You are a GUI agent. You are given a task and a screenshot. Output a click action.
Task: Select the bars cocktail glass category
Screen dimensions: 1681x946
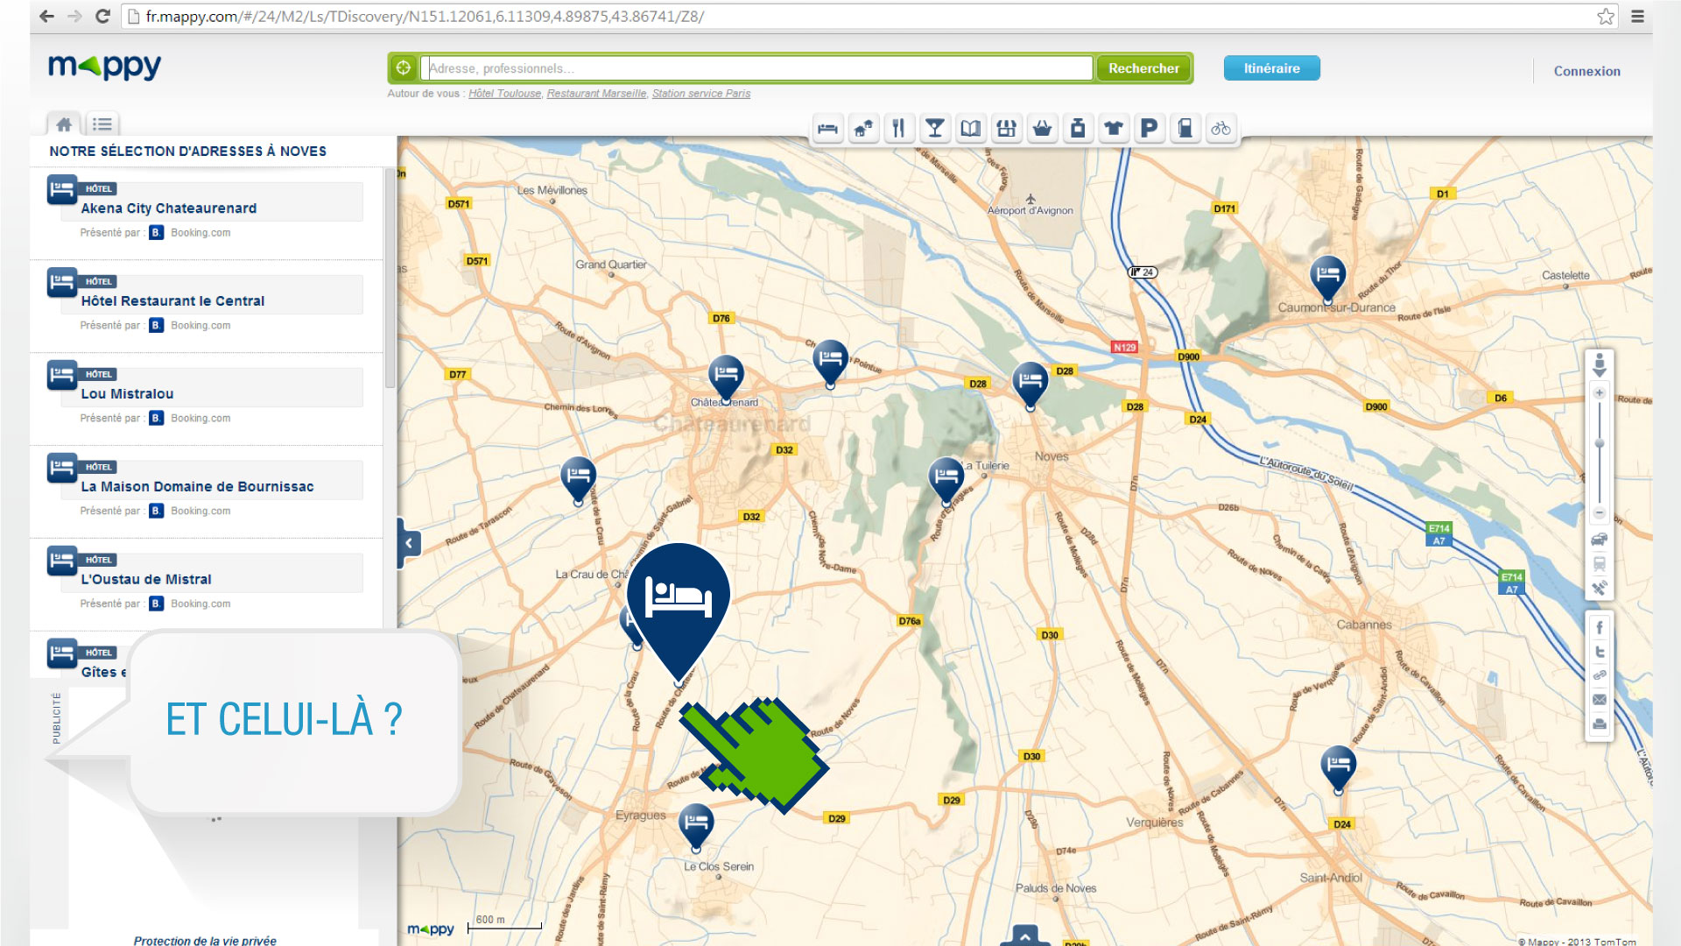(934, 129)
